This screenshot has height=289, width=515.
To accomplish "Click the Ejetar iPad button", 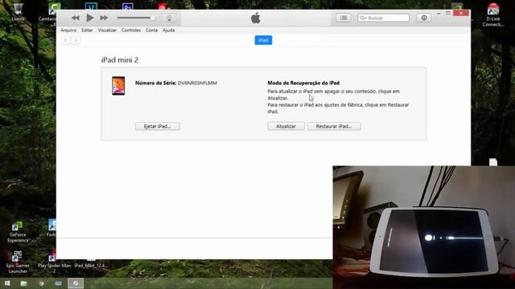I will (158, 126).
